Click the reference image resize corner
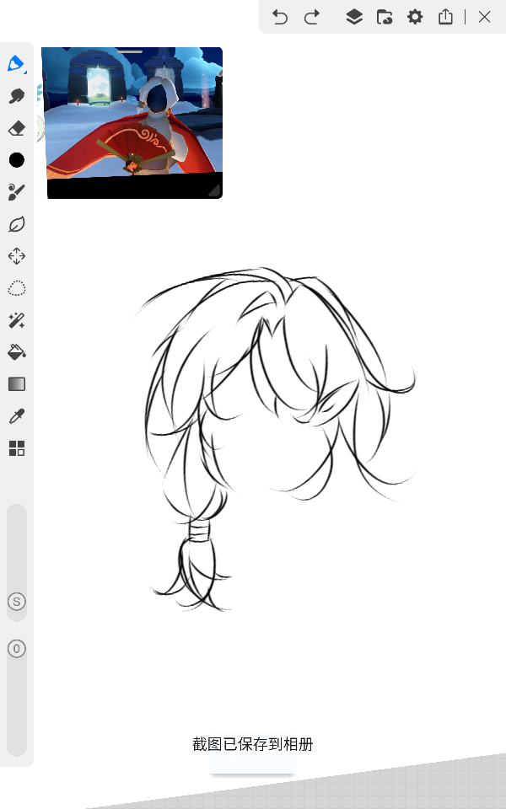506x809 pixels. (x=213, y=191)
